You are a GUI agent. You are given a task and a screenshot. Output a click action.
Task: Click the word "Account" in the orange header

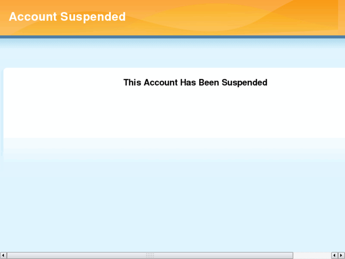pyautogui.click(x=33, y=17)
